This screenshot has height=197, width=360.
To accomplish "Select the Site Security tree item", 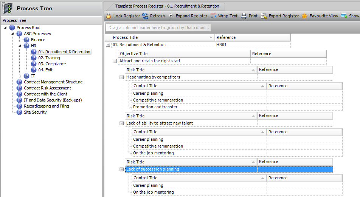I will tap(35, 112).
